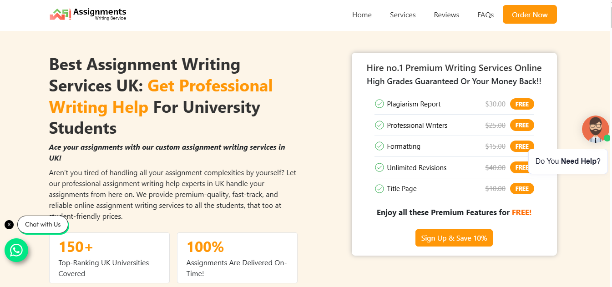The width and height of the screenshot is (612, 287).
Task: Click the Chat with Us label
Action: pyautogui.click(x=43, y=224)
